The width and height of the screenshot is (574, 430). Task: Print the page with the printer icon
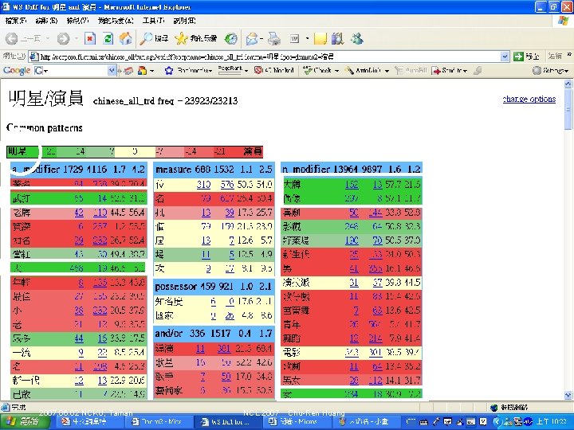point(274,38)
